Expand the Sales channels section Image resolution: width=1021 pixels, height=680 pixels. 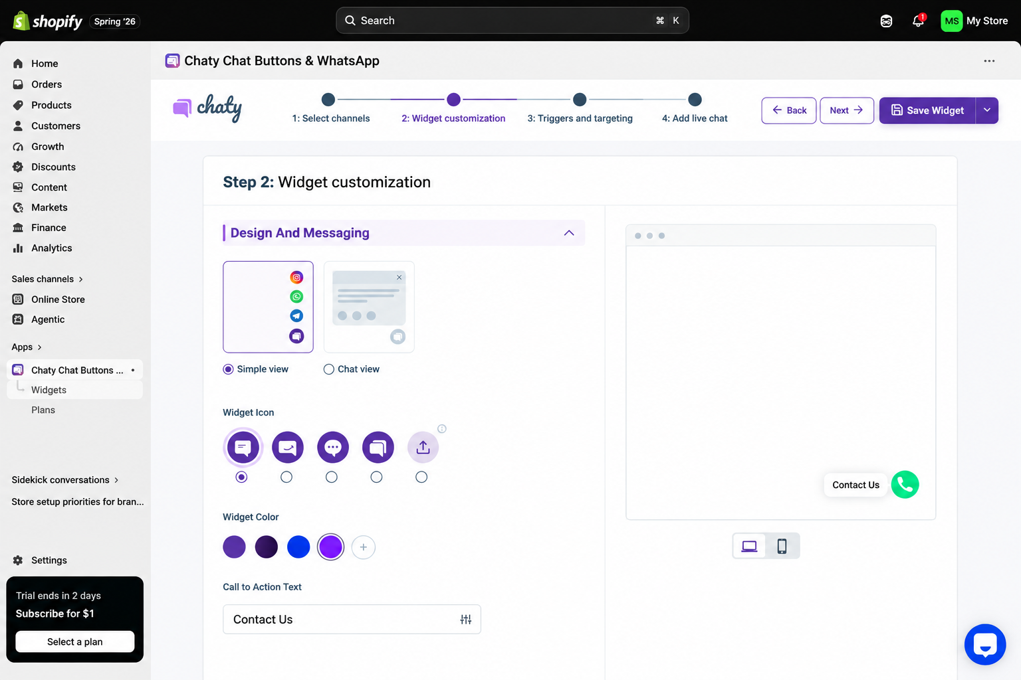click(47, 279)
